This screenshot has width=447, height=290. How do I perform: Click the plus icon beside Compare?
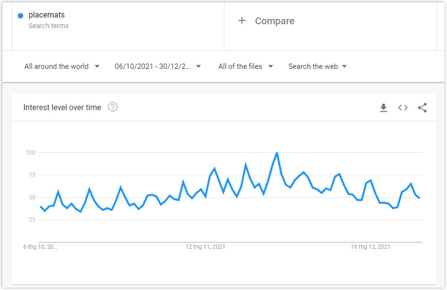pyautogui.click(x=242, y=20)
